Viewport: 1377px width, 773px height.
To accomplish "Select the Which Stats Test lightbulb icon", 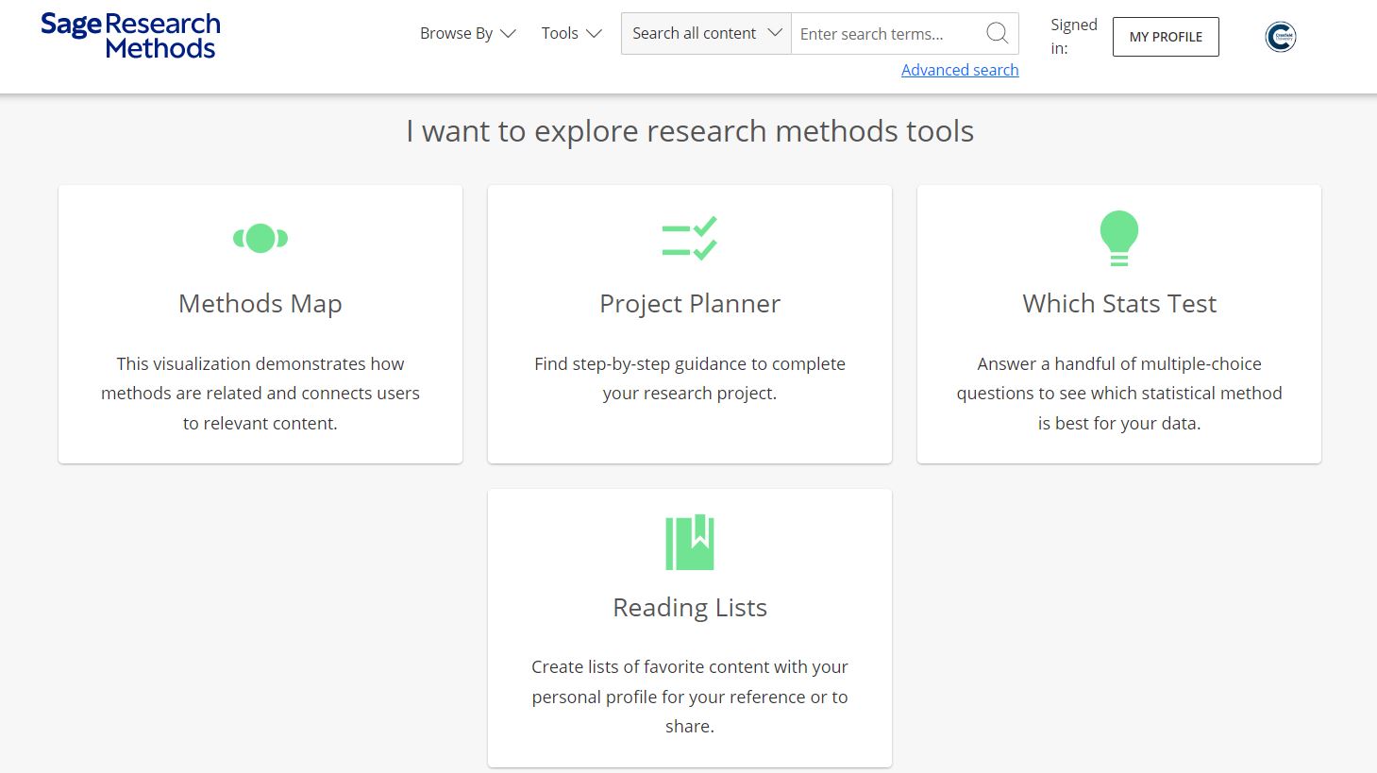I will (x=1118, y=238).
